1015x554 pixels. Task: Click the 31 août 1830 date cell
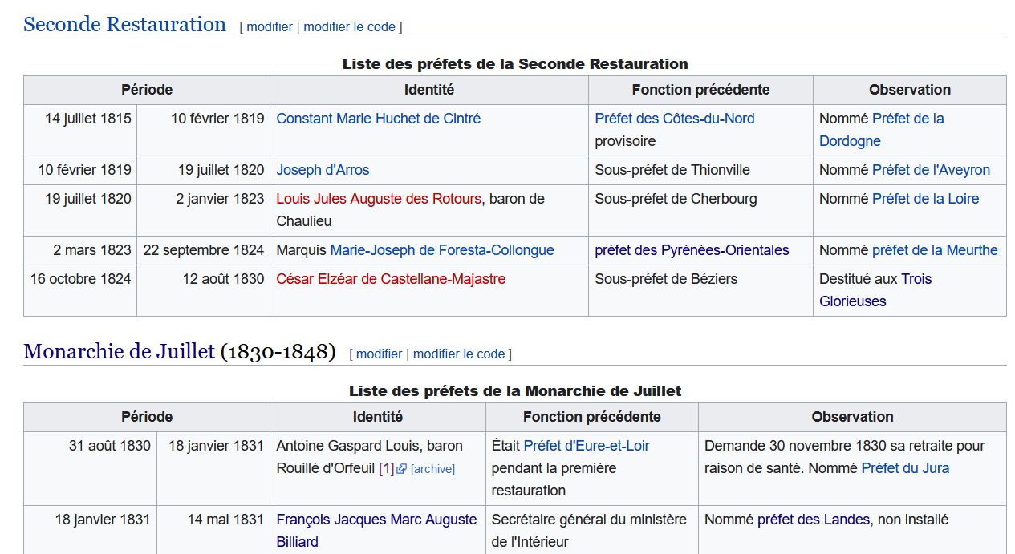pyautogui.click(x=90, y=468)
